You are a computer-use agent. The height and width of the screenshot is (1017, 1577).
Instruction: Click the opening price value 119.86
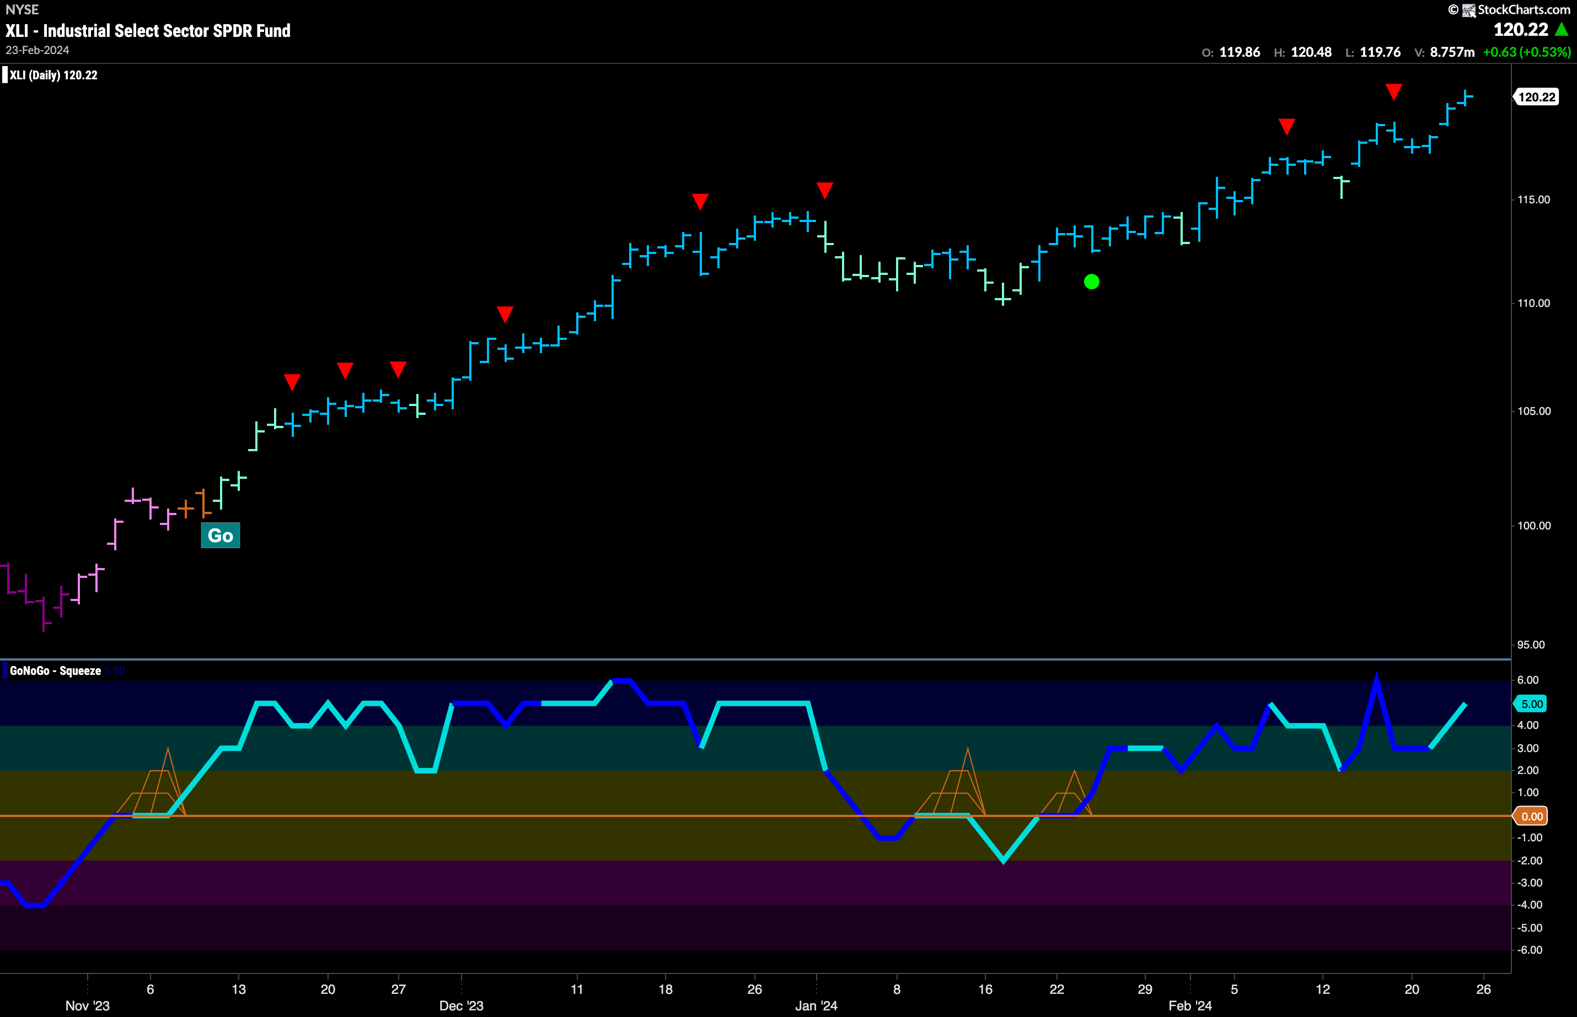pos(1239,52)
